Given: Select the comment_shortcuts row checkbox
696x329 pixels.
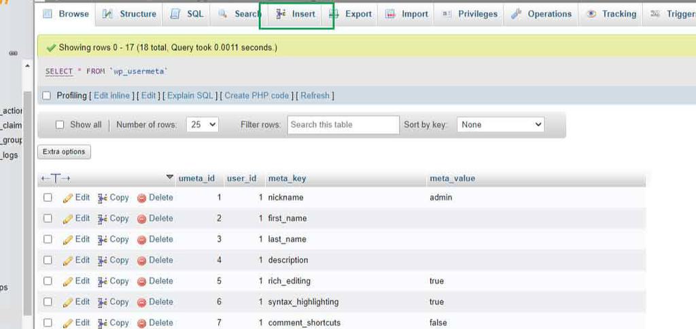Looking at the screenshot, I should pos(48,323).
